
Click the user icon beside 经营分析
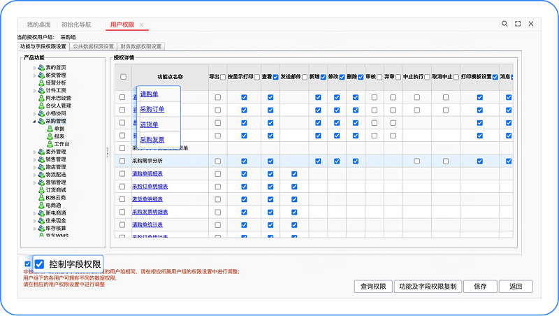(x=41, y=82)
